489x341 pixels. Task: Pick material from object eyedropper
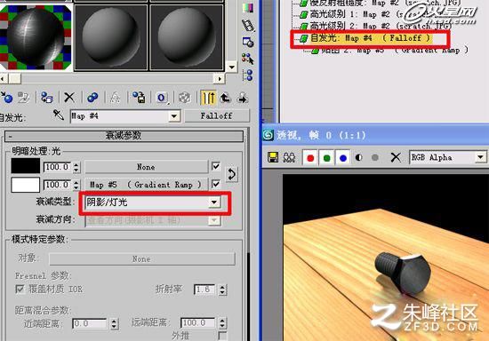(59, 115)
